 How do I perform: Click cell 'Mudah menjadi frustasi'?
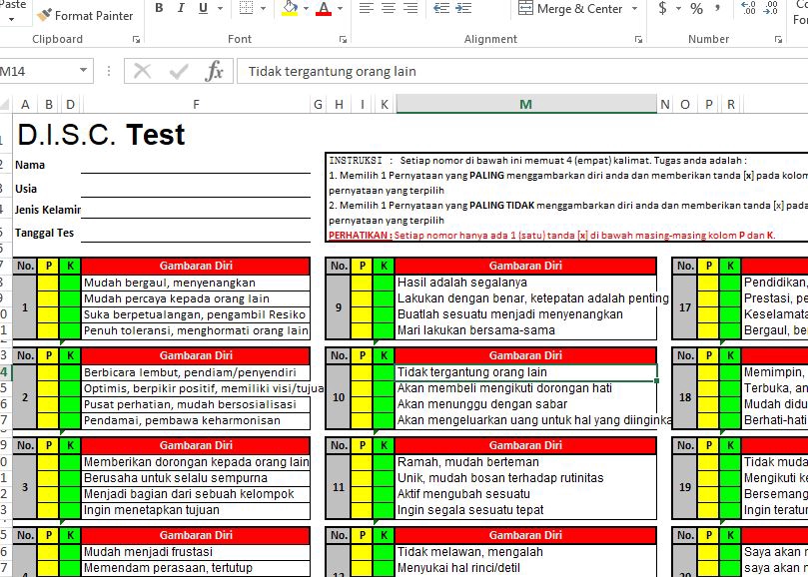pyautogui.click(x=196, y=552)
